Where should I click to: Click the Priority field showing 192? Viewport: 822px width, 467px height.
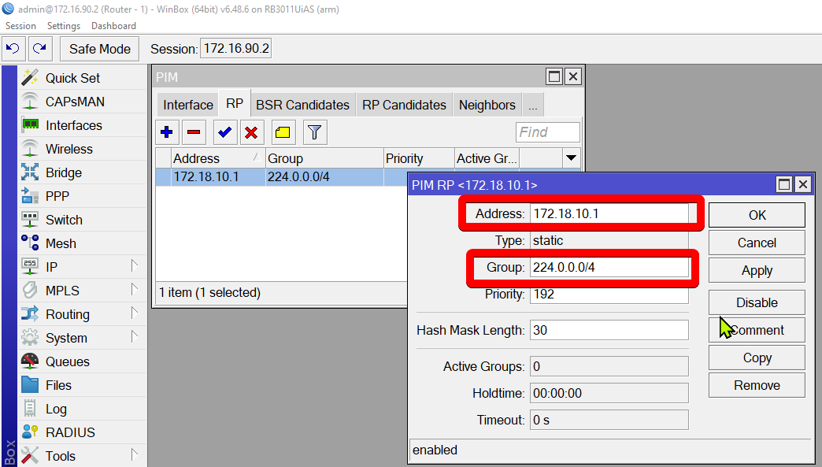(609, 295)
